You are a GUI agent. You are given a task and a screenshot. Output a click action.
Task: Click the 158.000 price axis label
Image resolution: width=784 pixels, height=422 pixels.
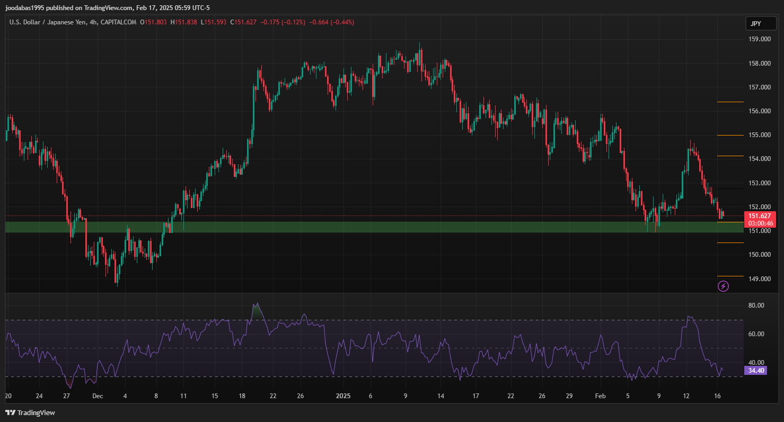coord(759,64)
